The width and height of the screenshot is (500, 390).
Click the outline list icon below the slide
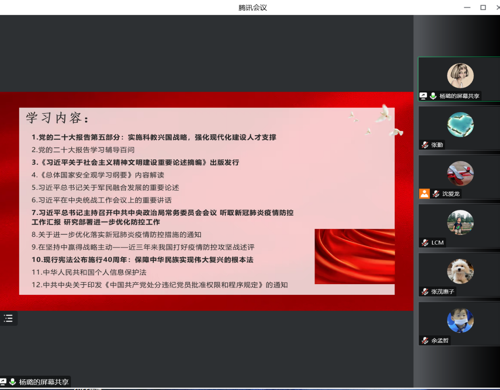(x=8, y=318)
